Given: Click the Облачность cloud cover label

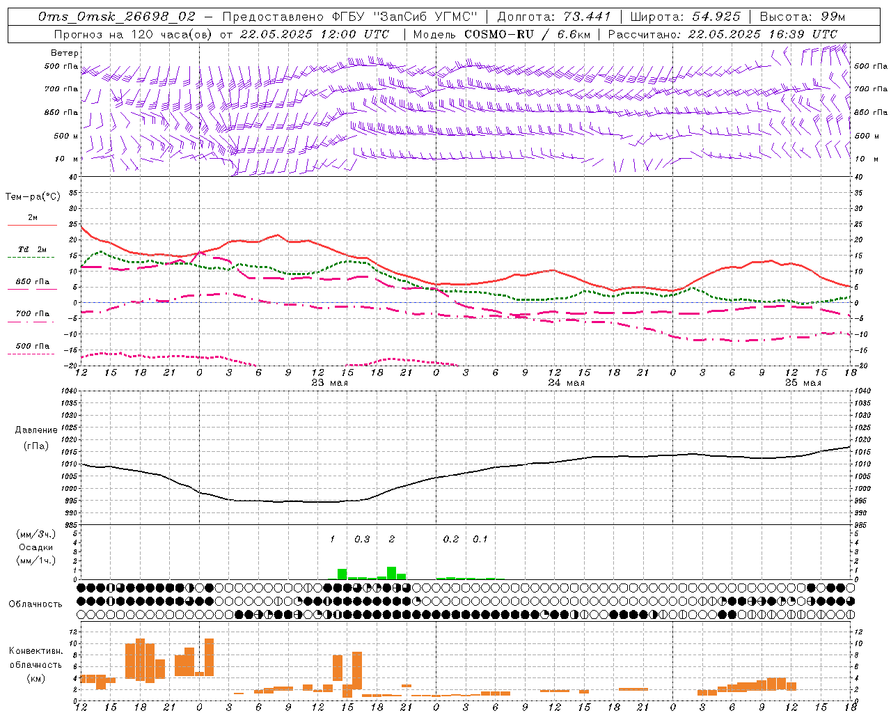Looking at the screenshot, I should [36, 604].
